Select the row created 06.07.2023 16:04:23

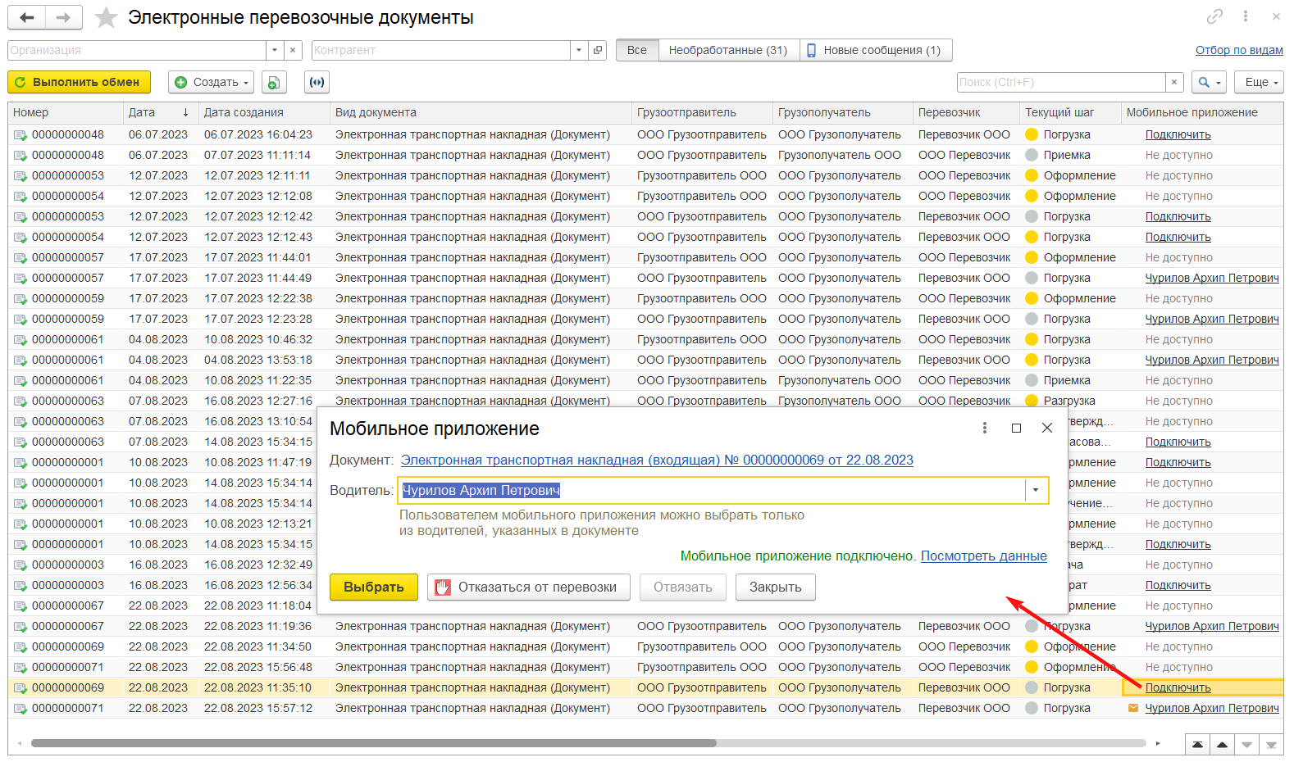pyautogui.click(x=645, y=134)
